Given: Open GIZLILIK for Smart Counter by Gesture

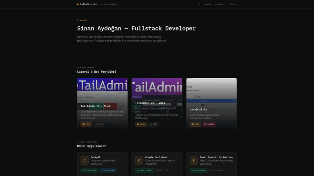Looking at the screenshot, I should click(216, 171).
